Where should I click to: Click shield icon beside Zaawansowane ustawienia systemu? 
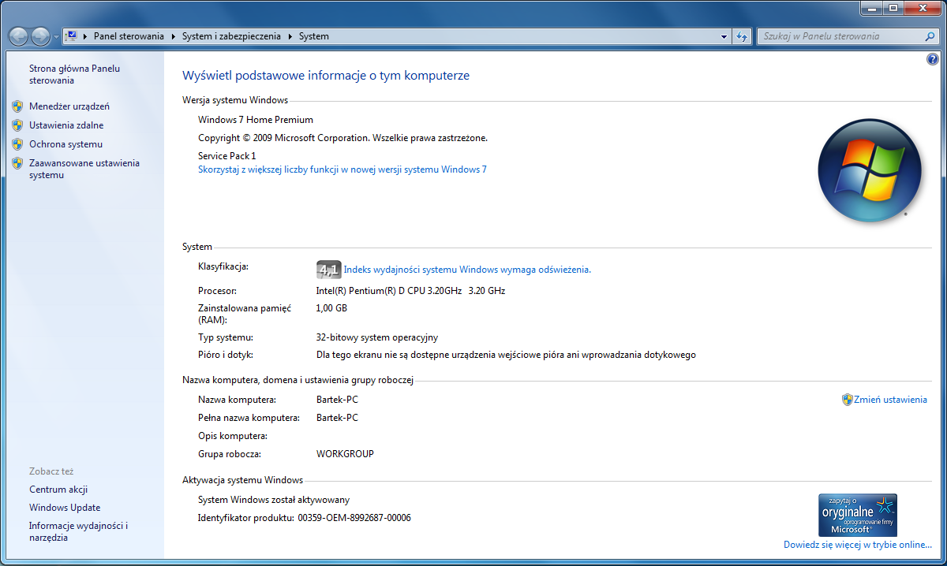[17, 163]
